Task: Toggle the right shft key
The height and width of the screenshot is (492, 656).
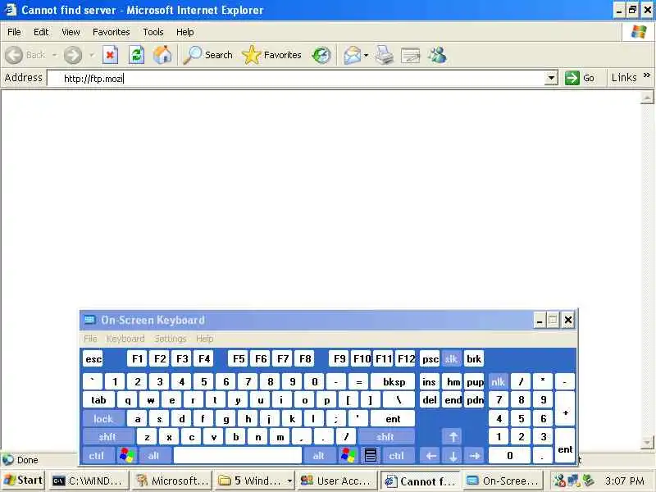Action: 385,437
